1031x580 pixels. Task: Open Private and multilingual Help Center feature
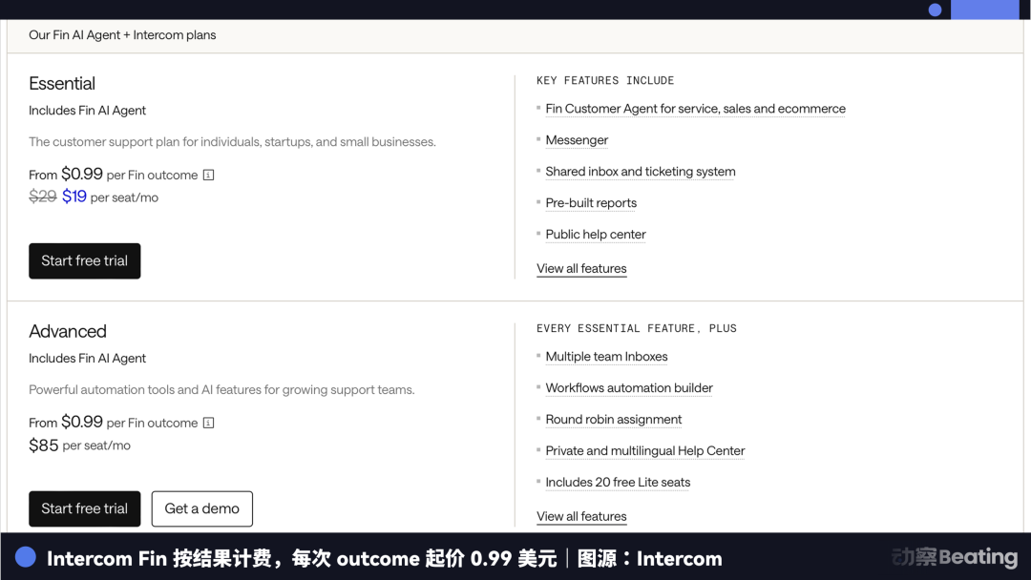(645, 450)
